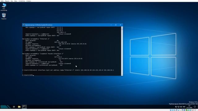Open the Файл menu of VirtualBox
198x111 pixels.
point(2,1)
